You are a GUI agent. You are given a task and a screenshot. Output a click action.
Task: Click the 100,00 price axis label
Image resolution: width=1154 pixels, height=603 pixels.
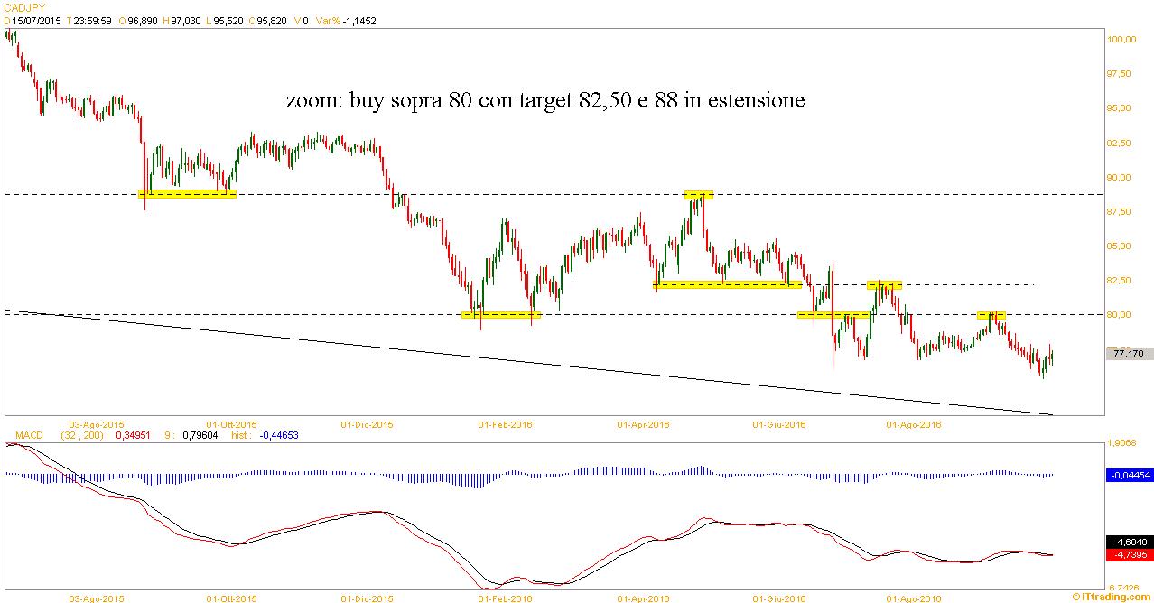(1120, 40)
